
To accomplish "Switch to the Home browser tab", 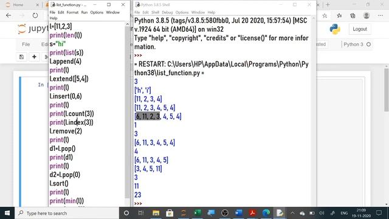I will (18, 5).
